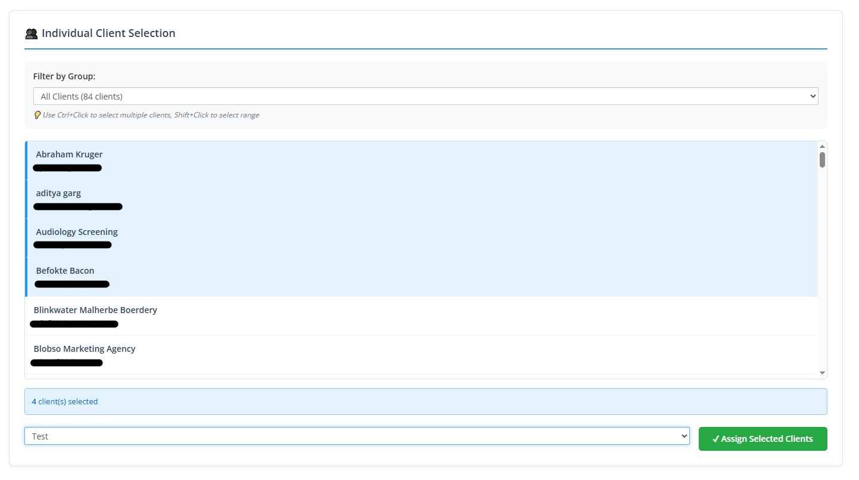Click the scroll up arrow of client list

tap(822, 146)
